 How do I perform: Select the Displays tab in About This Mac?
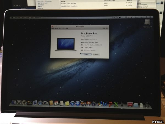point(56,28)
